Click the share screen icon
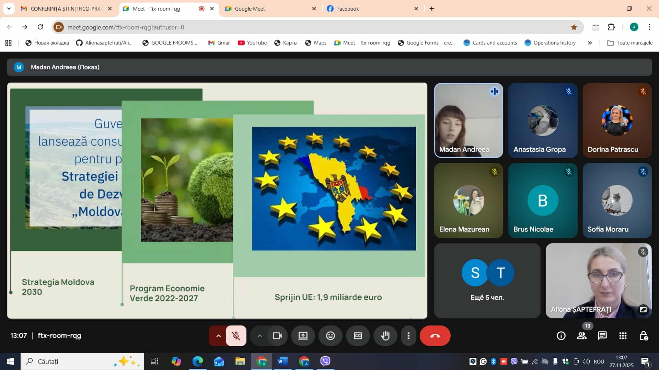This screenshot has width=659, height=370. pyautogui.click(x=303, y=336)
